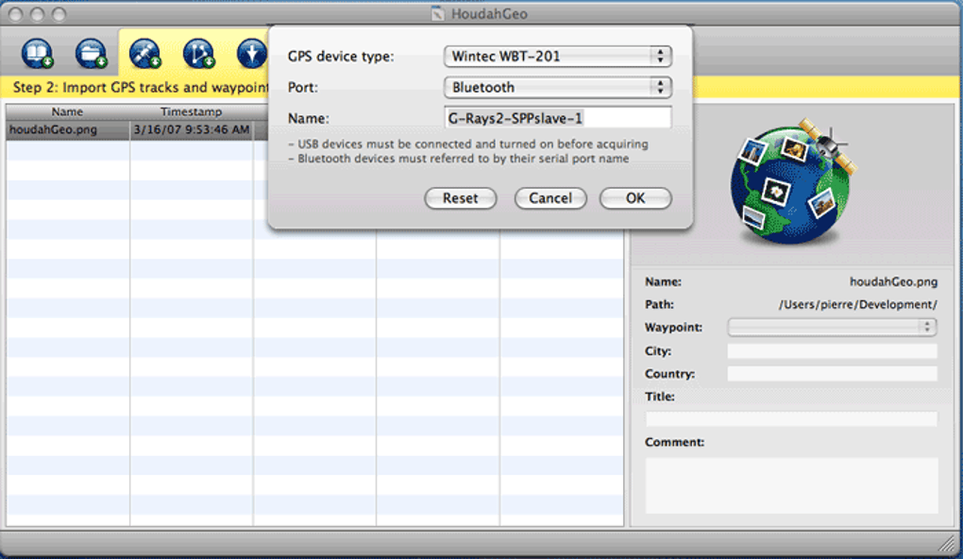
Task: Click the Cancel button
Action: (551, 198)
